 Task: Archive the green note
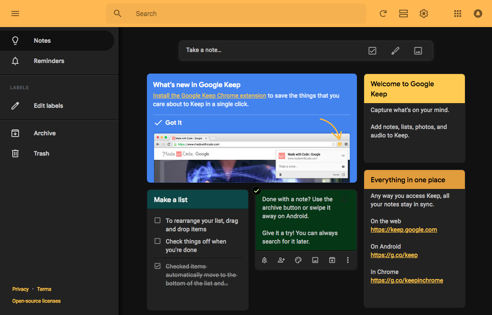pyautogui.click(x=332, y=260)
